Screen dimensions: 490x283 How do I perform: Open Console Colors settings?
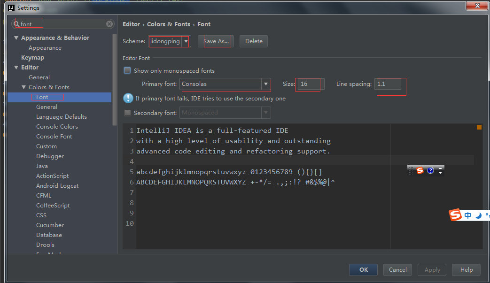57,127
